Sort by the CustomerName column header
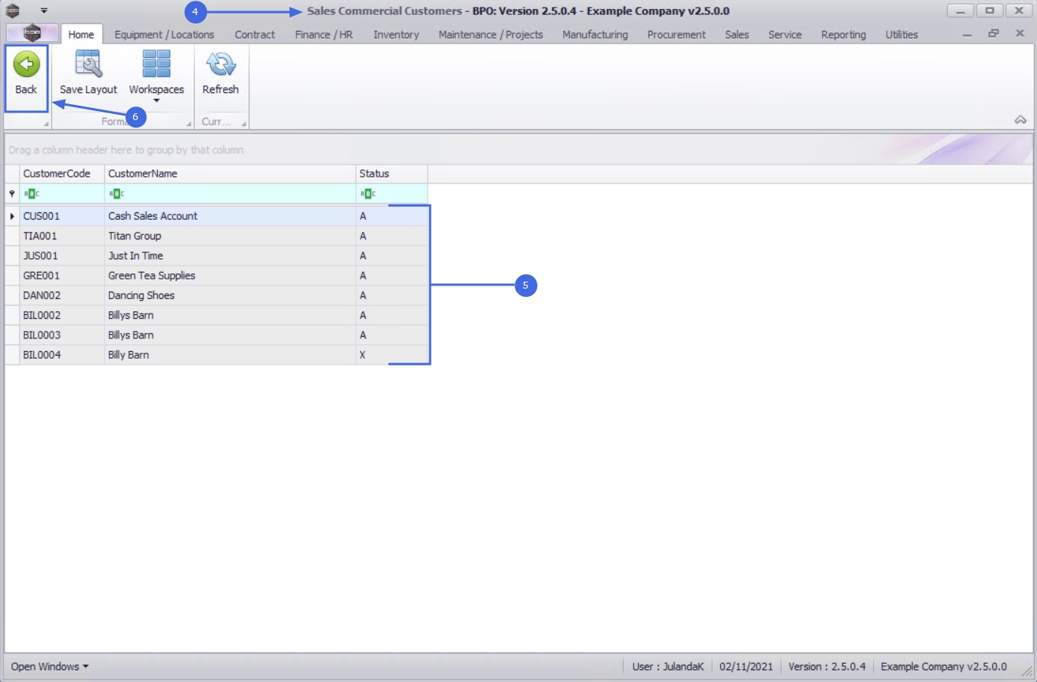Viewport: 1037px width, 682px height. click(230, 174)
